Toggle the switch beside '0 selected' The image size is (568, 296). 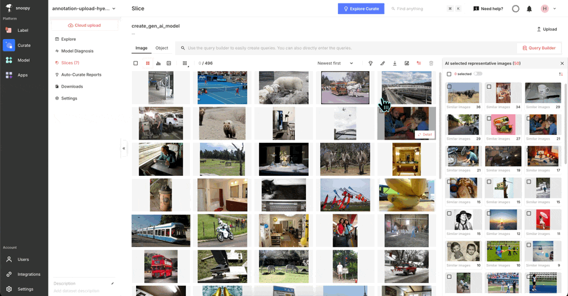click(478, 74)
